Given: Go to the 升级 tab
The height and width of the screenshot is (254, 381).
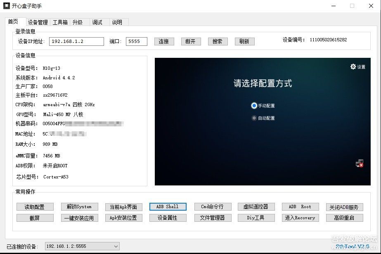Looking at the screenshot, I should pyautogui.click(x=77, y=22).
